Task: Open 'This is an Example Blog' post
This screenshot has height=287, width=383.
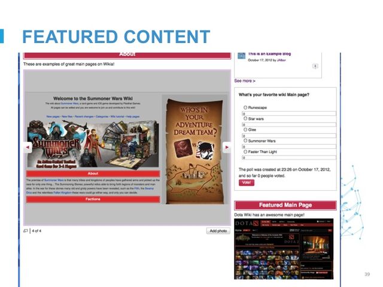Action: tap(269, 54)
